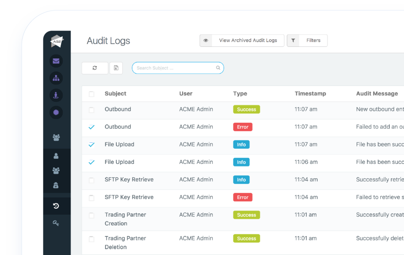Check the Outbound Success row checkbox
Viewport: 404px width, 255px height.
tap(91, 109)
